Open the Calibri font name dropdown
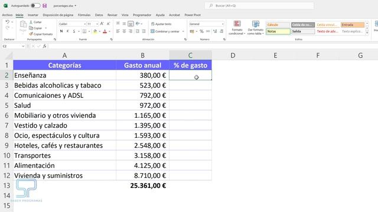378x212 pixels. pyautogui.click(x=84, y=24)
